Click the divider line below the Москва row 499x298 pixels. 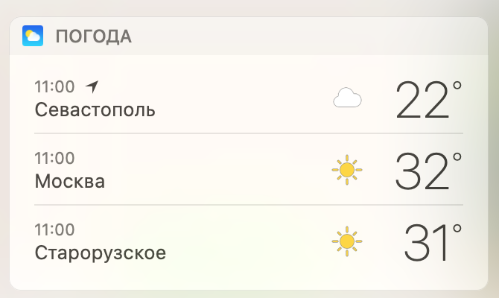(x=249, y=205)
